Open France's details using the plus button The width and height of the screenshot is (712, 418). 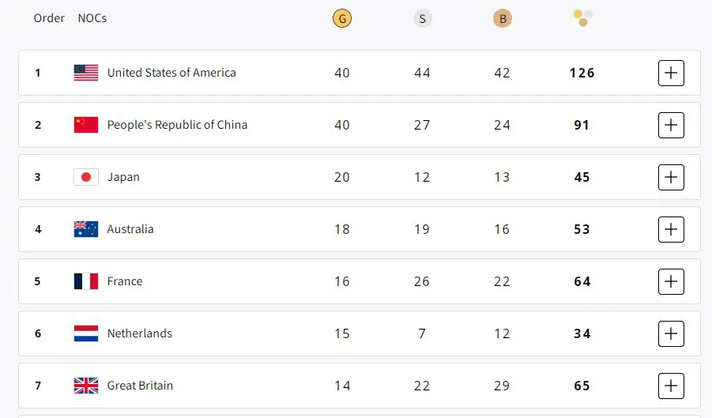coord(671,281)
